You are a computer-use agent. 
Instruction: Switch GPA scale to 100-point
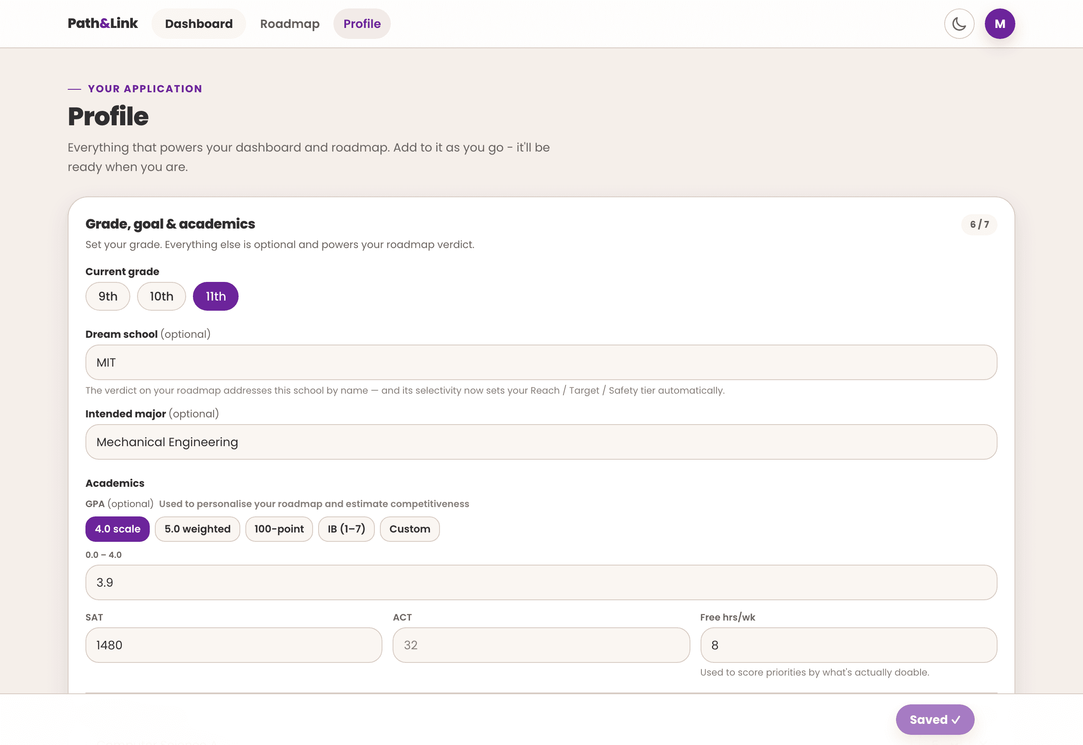click(279, 529)
